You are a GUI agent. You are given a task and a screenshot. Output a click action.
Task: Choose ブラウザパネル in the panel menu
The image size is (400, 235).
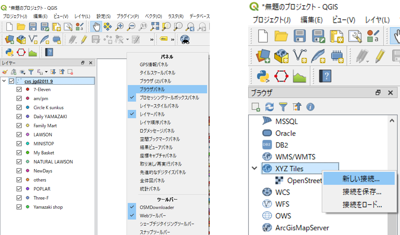(167, 89)
